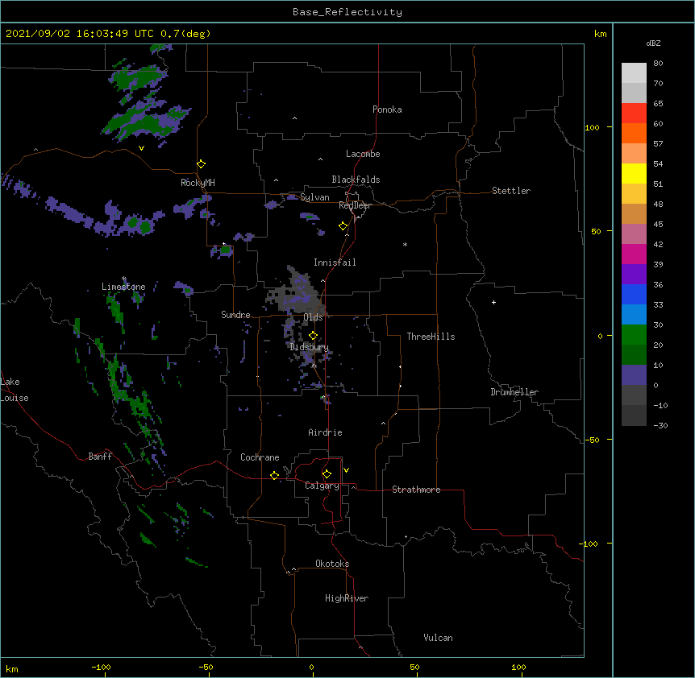Select the white asterisk marker east of Innisfail
This screenshot has height=678, width=695.
[x=405, y=244]
